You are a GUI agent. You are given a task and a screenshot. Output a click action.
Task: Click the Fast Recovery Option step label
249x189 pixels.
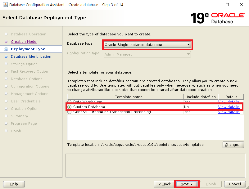tap(29, 71)
